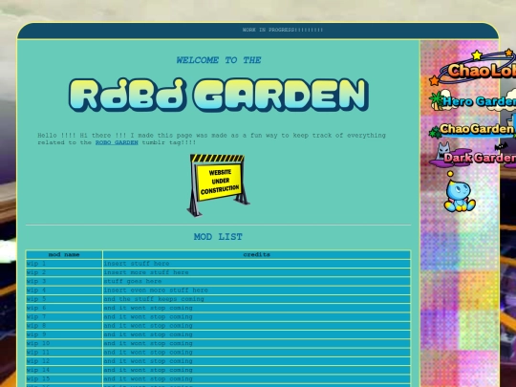Click the 'insert stuff here' credits cell

coord(256,264)
